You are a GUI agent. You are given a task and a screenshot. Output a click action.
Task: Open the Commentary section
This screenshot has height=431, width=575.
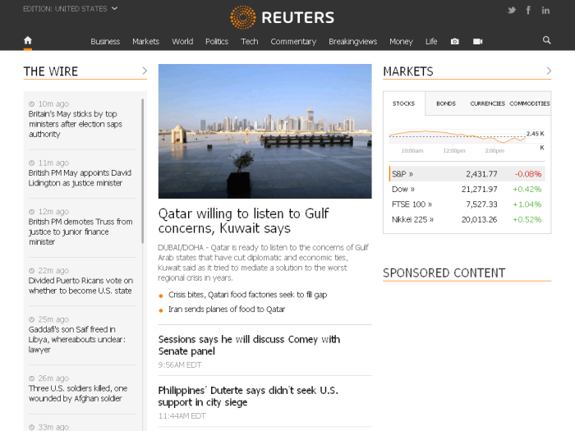tap(293, 41)
